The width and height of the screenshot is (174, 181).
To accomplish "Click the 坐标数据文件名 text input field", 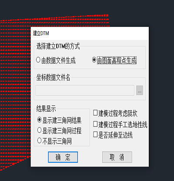I will click(85, 90).
